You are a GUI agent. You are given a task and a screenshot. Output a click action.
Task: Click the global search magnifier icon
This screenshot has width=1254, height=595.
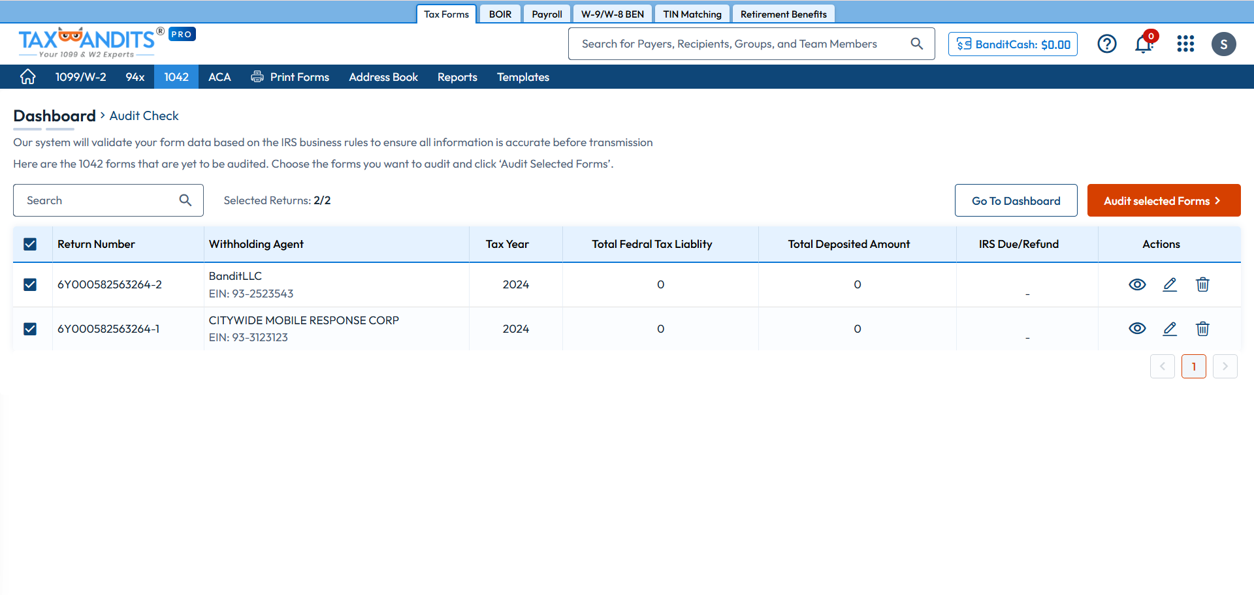[x=917, y=44]
